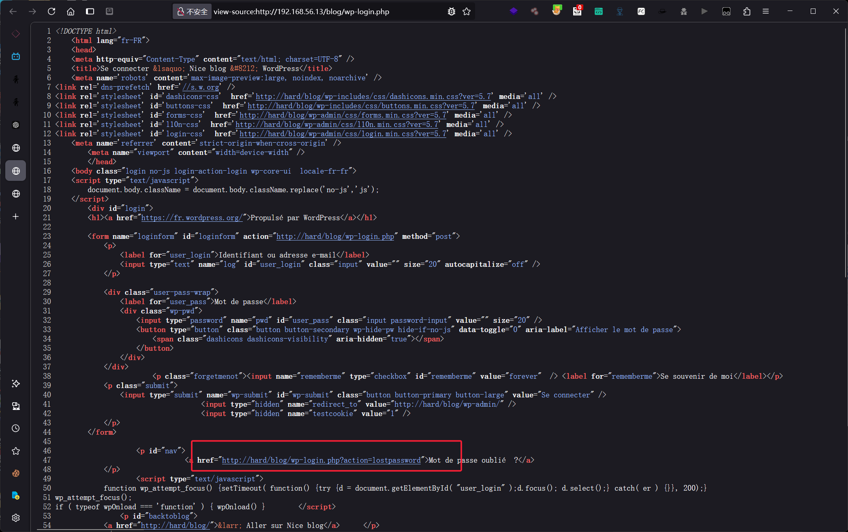Image resolution: width=848 pixels, height=532 pixels.
Task: Click the bug icon in address bar
Action: [x=452, y=11]
